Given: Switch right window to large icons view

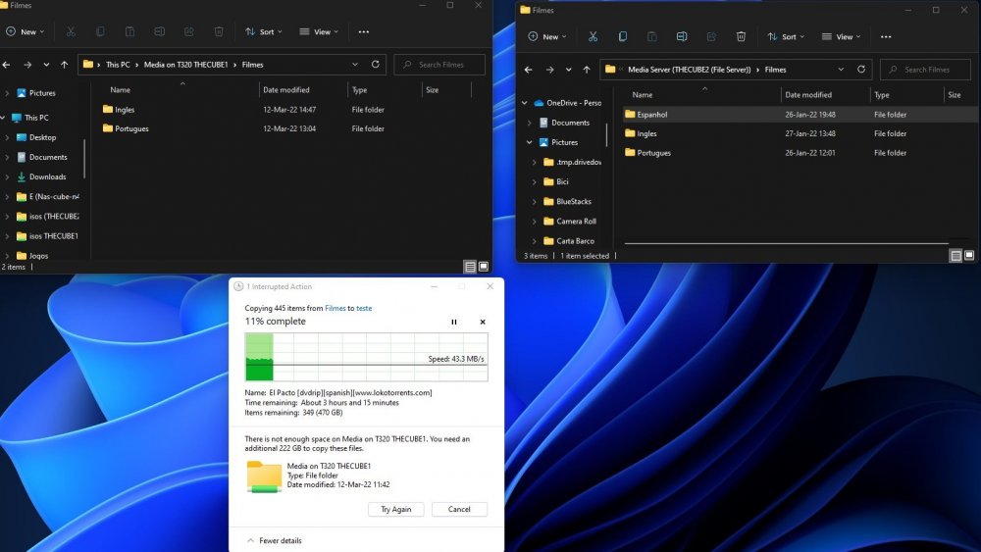Looking at the screenshot, I should (969, 255).
